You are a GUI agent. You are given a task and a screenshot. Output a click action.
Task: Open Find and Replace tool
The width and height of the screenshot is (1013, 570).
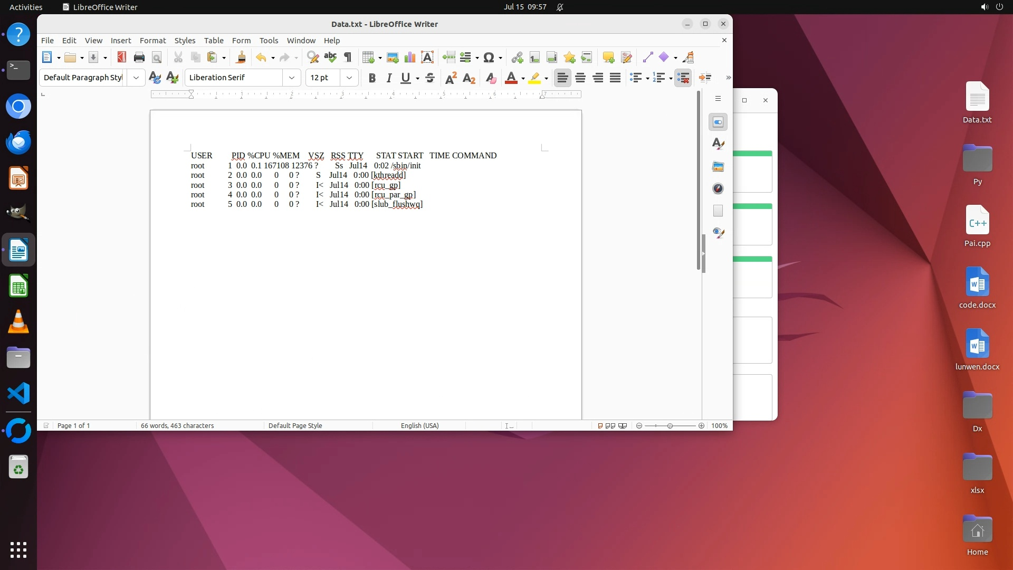pos(313,58)
